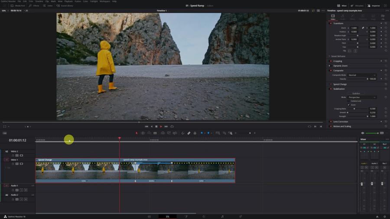Enable the Camera Lock checkbox
This screenshot has width=390, height=219.
(348, 101)
